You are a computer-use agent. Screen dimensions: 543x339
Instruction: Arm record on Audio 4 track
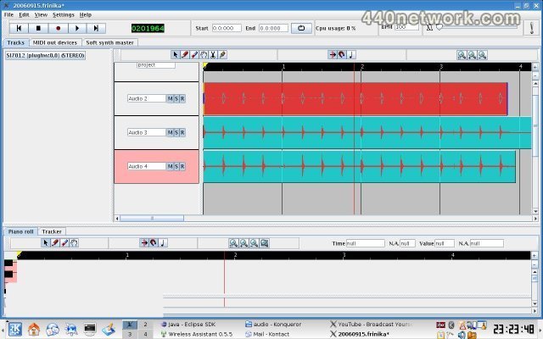(182, 166)
